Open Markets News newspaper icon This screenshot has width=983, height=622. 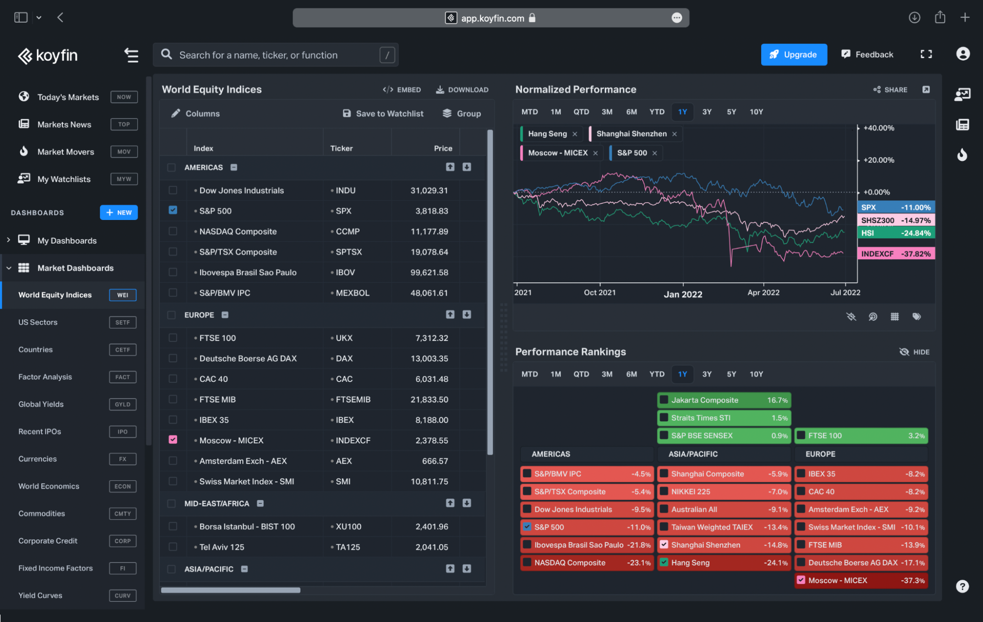[24, 124]
